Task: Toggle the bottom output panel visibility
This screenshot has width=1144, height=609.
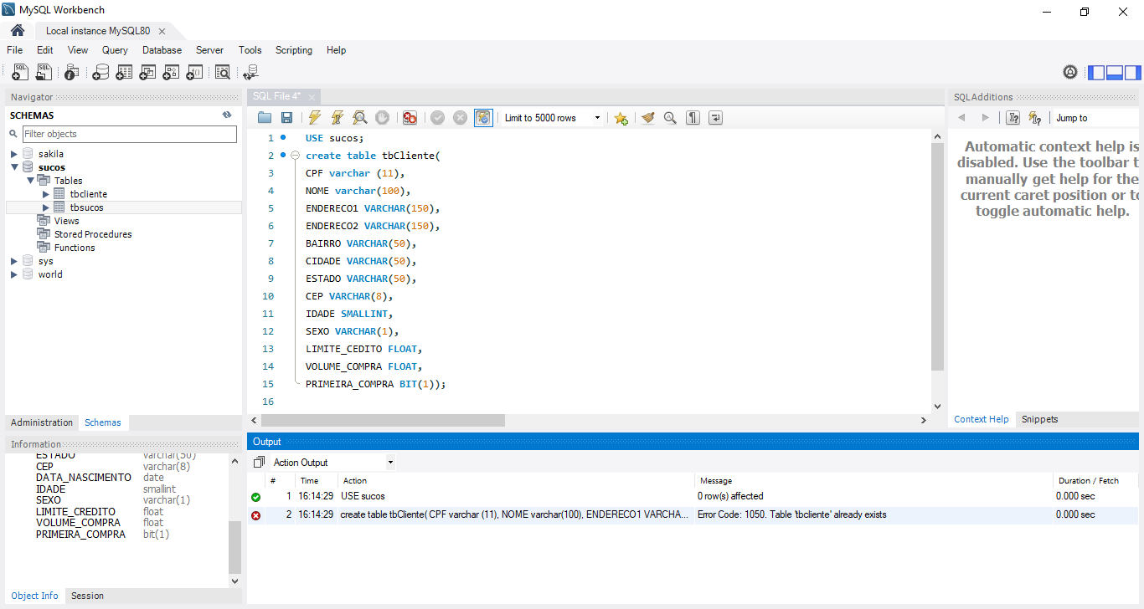Action: pos(1115,72)
